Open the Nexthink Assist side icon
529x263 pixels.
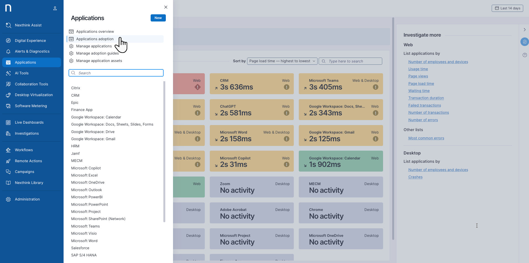point(524,42)
